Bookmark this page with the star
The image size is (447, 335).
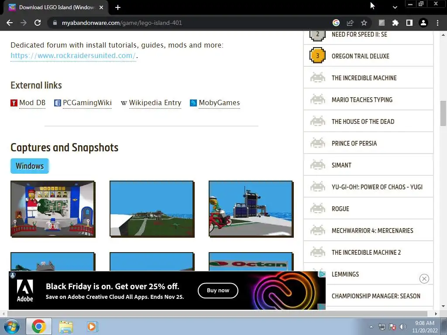coord(364,23)
